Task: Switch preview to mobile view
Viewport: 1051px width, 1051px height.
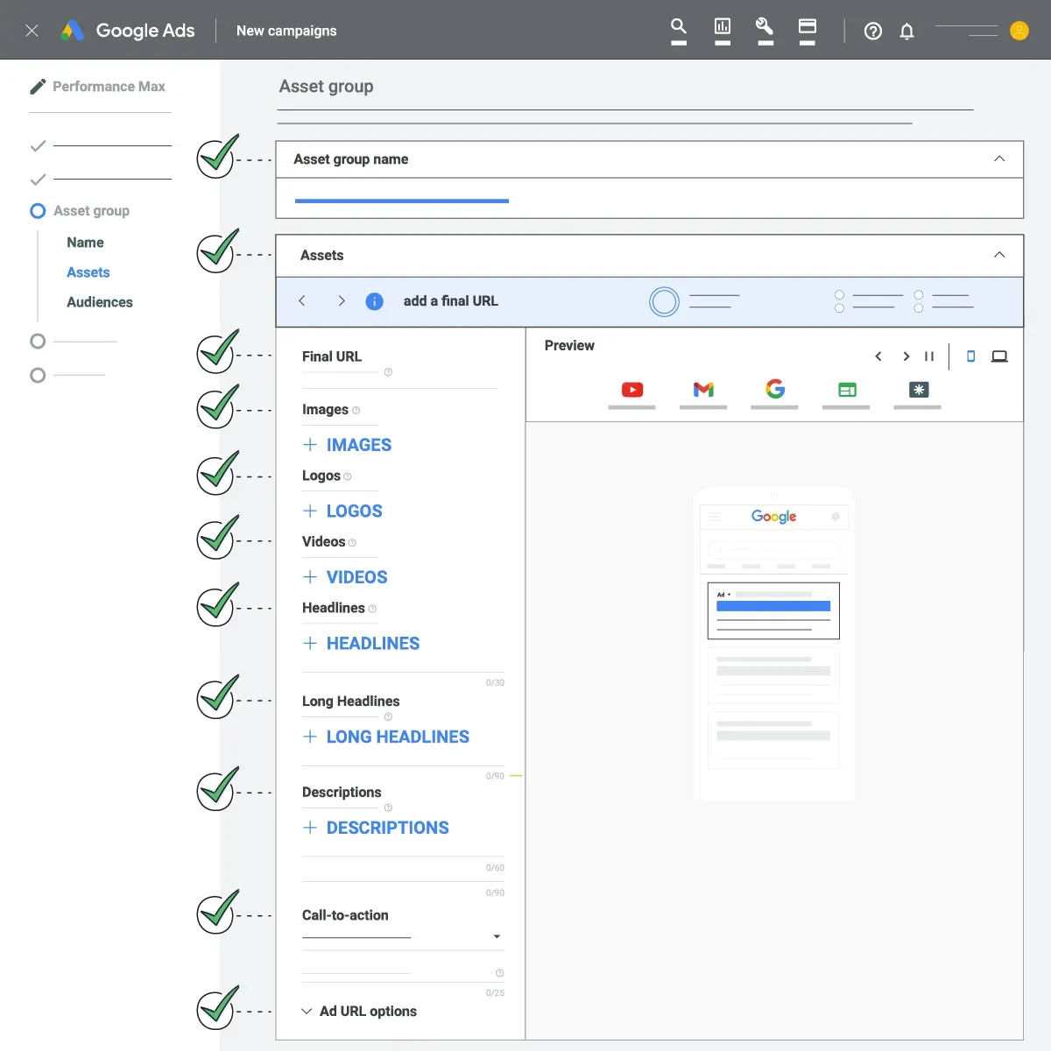Action: (x=970, y=356)
